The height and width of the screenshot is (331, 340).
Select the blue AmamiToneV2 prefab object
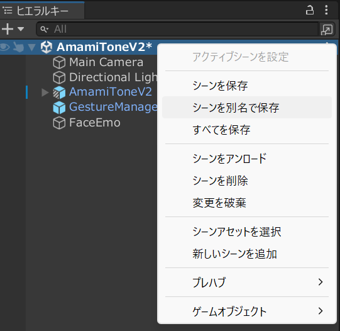point(111,92)
